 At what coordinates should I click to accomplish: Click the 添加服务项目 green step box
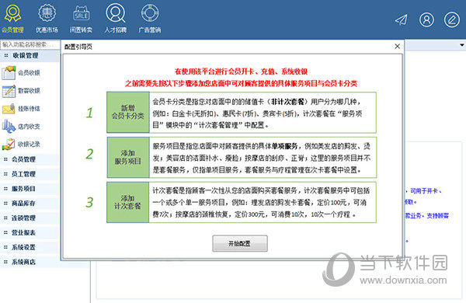pyautogui.click(x=128, y=157)
